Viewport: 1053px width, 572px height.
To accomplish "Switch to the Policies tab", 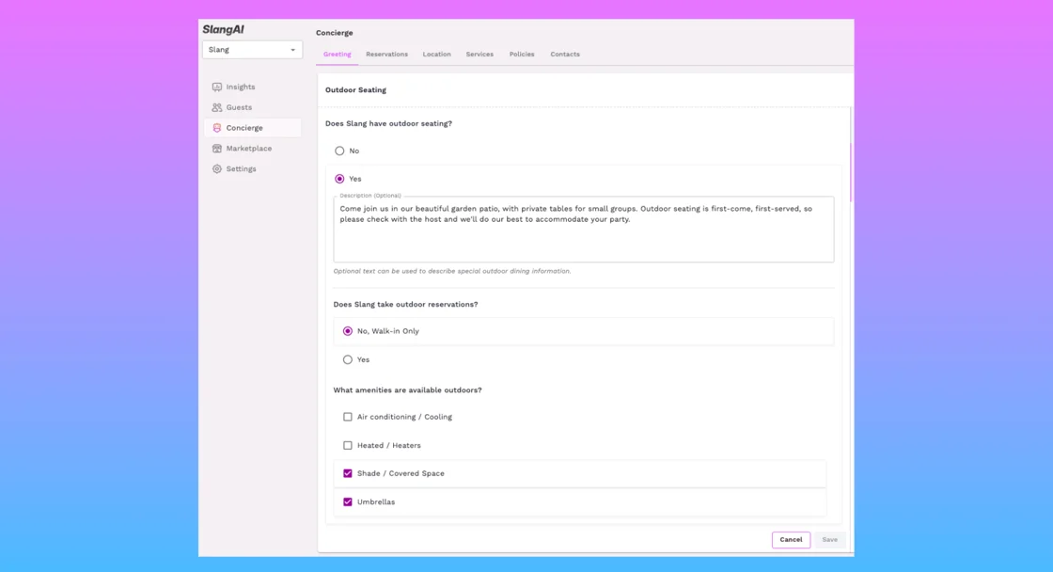I will pyautogui.click(x=522, y=55).
